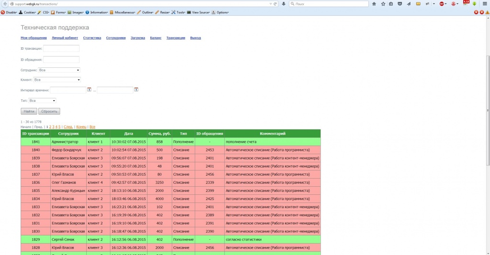
Task: Open the Firefox hamburger menu
Action: point(485,4)
